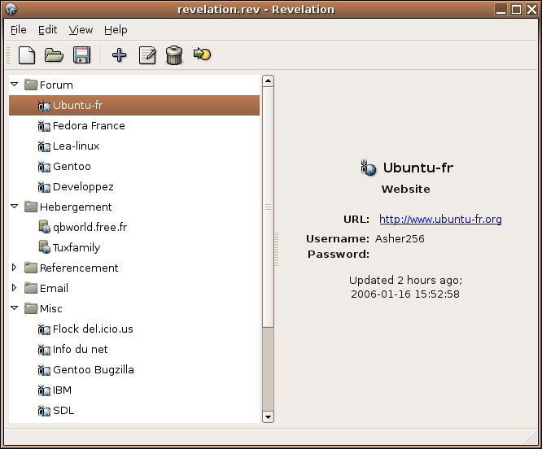Select the Flock del.icio.us entry
This screenshot has height=449, width=542.
click(134, 329)
